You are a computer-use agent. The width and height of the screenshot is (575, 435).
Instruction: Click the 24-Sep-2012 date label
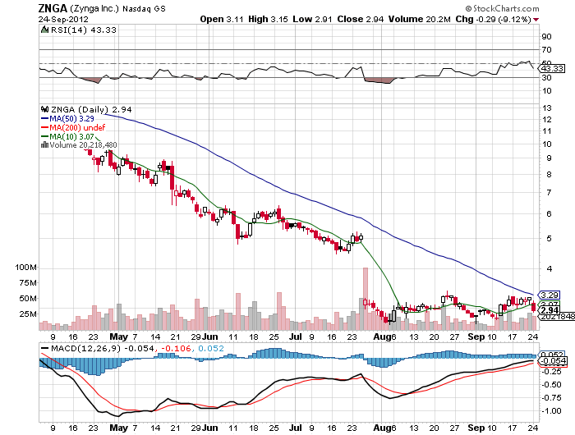[63, 19]
